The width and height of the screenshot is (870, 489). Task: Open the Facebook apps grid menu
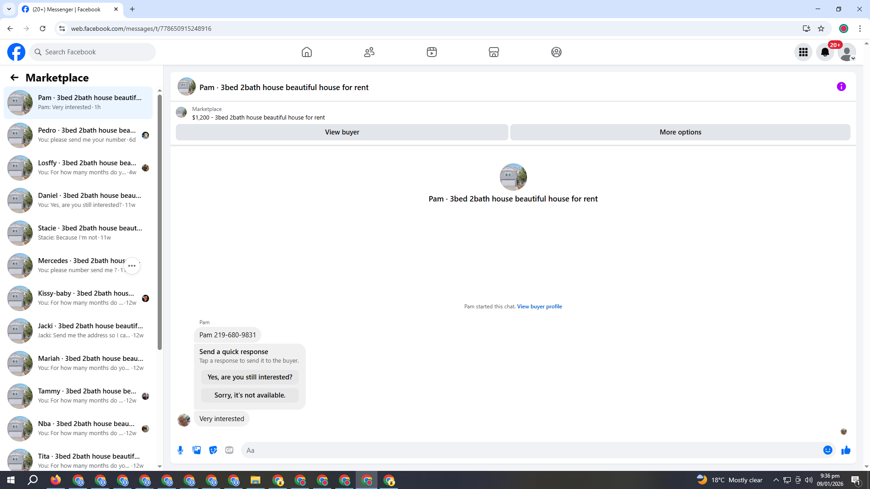coord(803,52)
